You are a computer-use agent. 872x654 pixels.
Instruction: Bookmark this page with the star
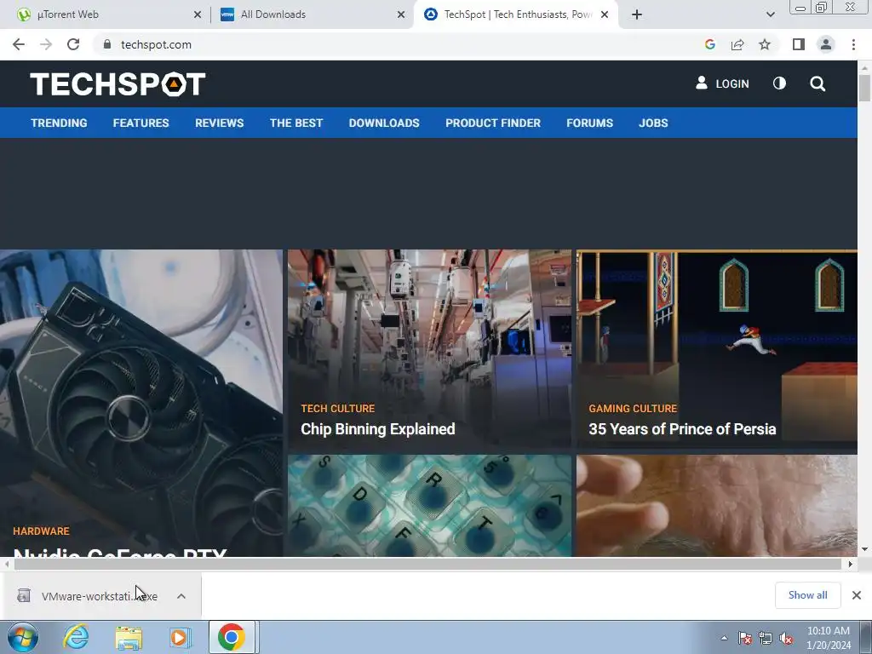(x=765, y=44)
